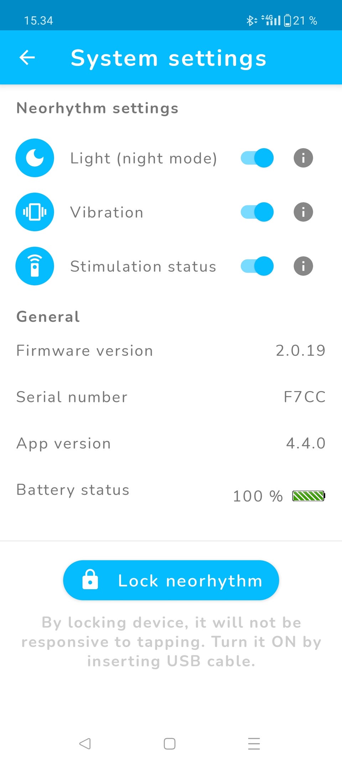Tap the green battery status icon
342x765 pixels.
click(x=309, y=496)
